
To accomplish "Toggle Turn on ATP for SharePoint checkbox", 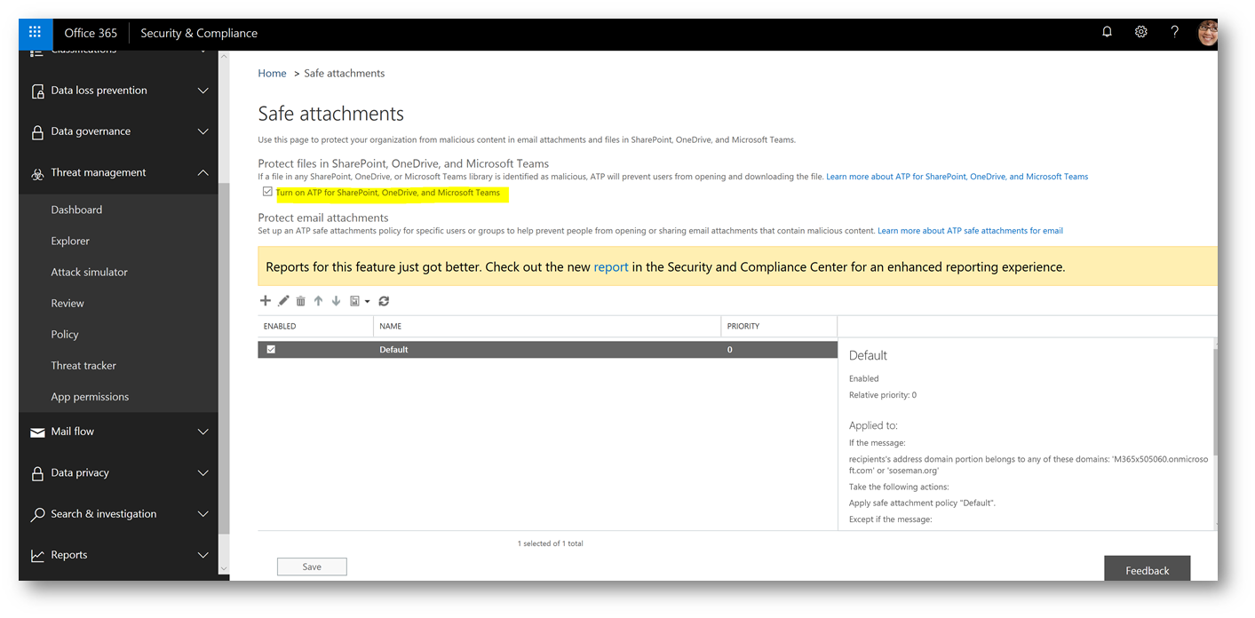I will [267, 192].
